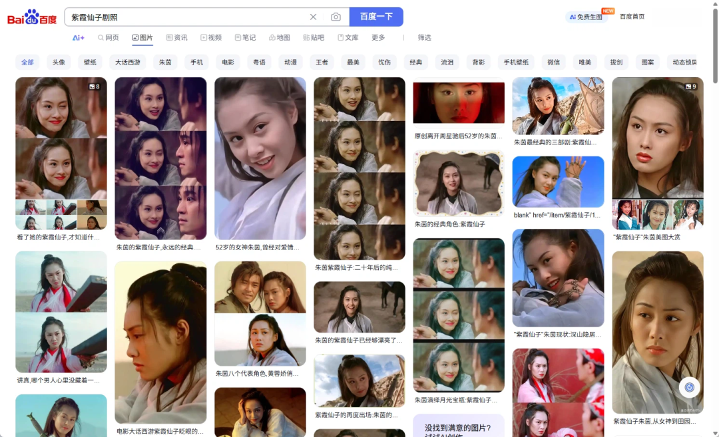The height and width of the screenshot is (437, 719).
Task: Select the 电影 filter chip
Action: coord(228,63)
